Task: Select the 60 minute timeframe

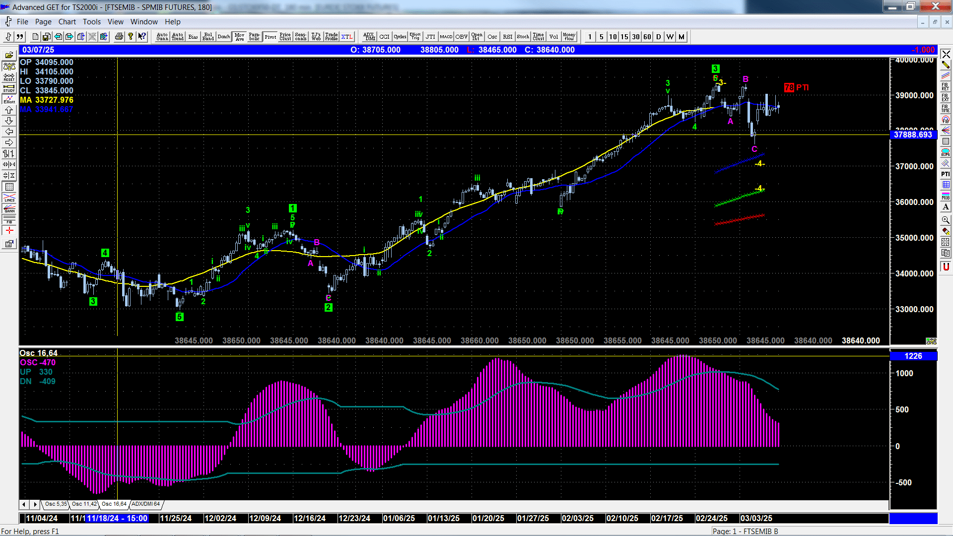Action: 647,37
